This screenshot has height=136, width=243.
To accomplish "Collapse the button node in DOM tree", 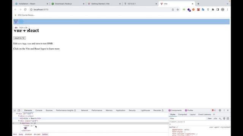I will click(21, 124).
